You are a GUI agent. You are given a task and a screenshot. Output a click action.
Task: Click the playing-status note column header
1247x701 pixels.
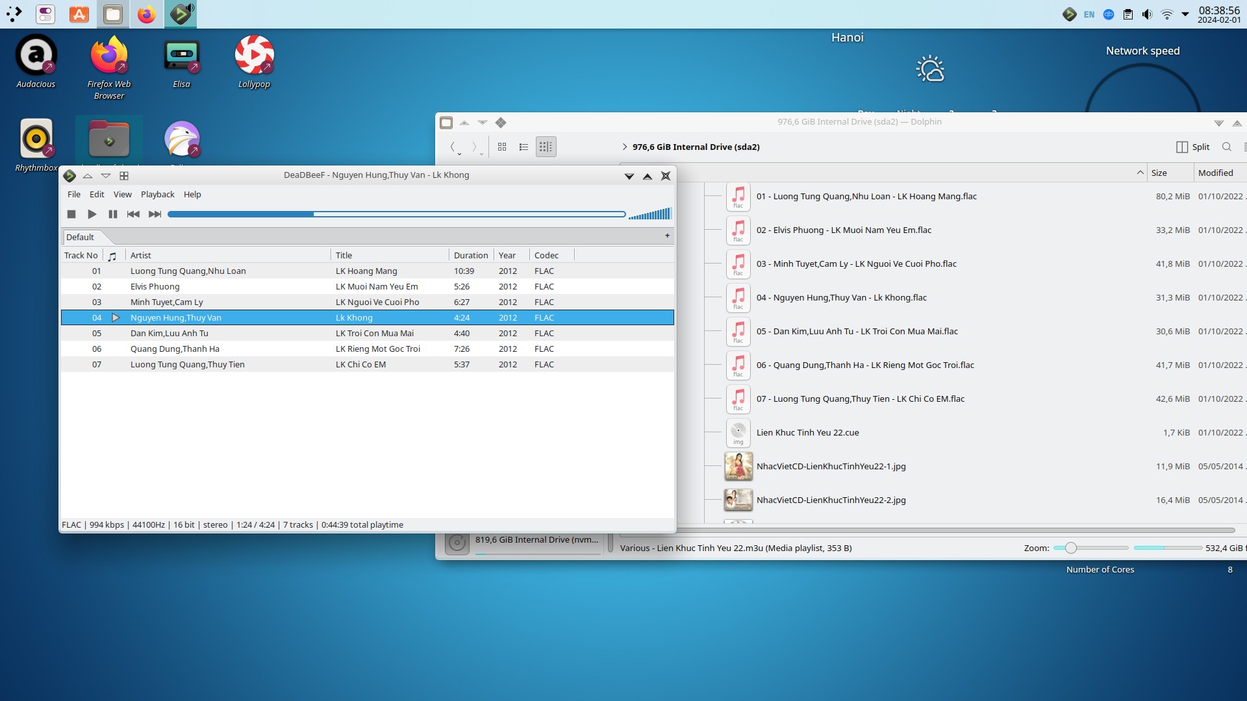pyautogui.click(x=112, y=255)
